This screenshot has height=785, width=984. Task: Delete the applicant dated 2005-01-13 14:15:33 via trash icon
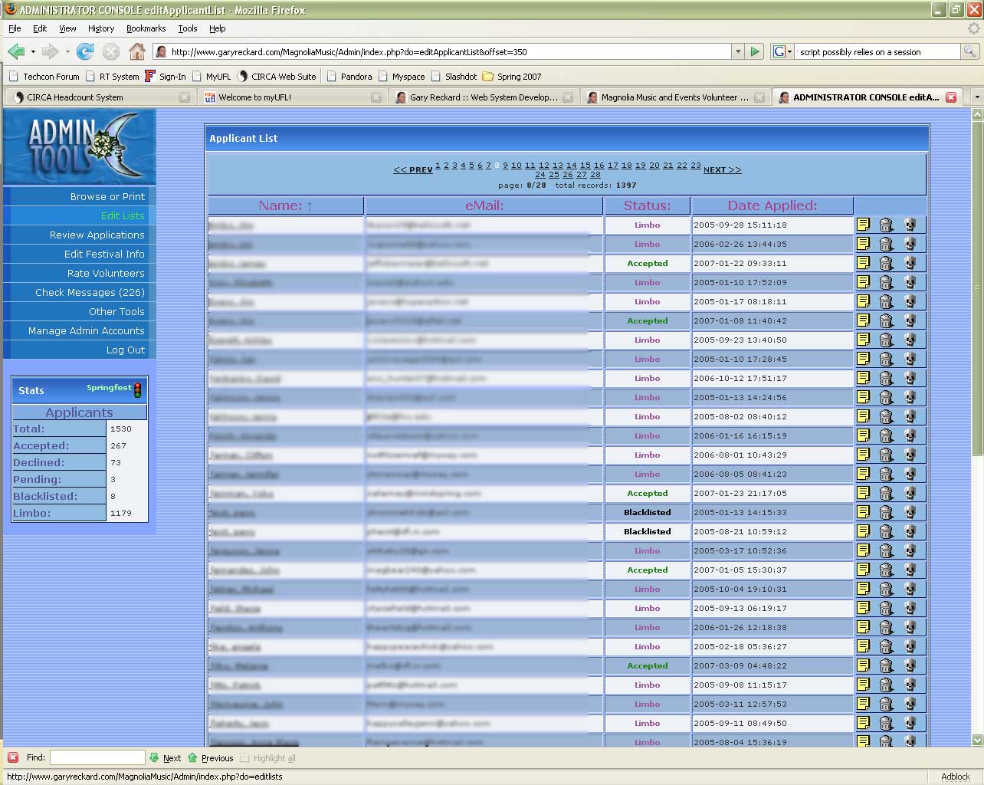[x=886, y=512]
